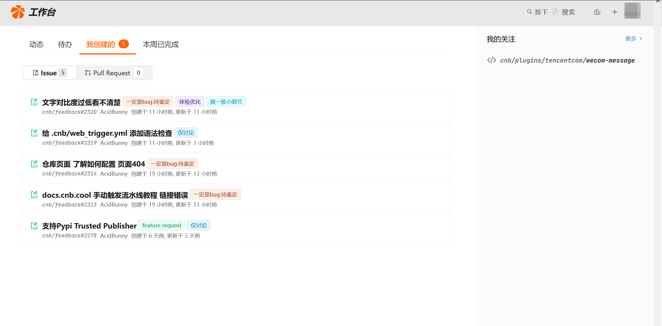The width and height of the screenshot is (662, 326).
Task: Select the 仅讨论 label on issue #2319
Action: [186, 132]
